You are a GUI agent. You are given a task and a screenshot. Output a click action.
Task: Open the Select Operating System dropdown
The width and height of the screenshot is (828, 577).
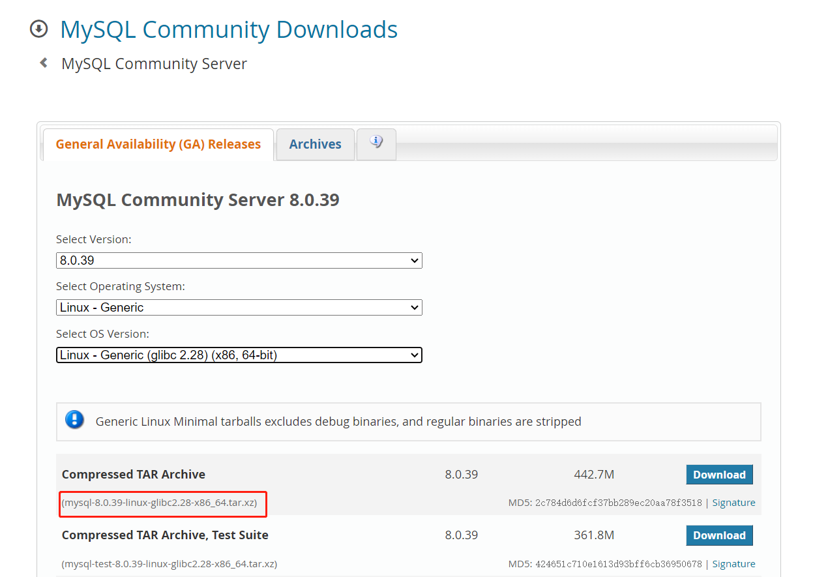239,307
